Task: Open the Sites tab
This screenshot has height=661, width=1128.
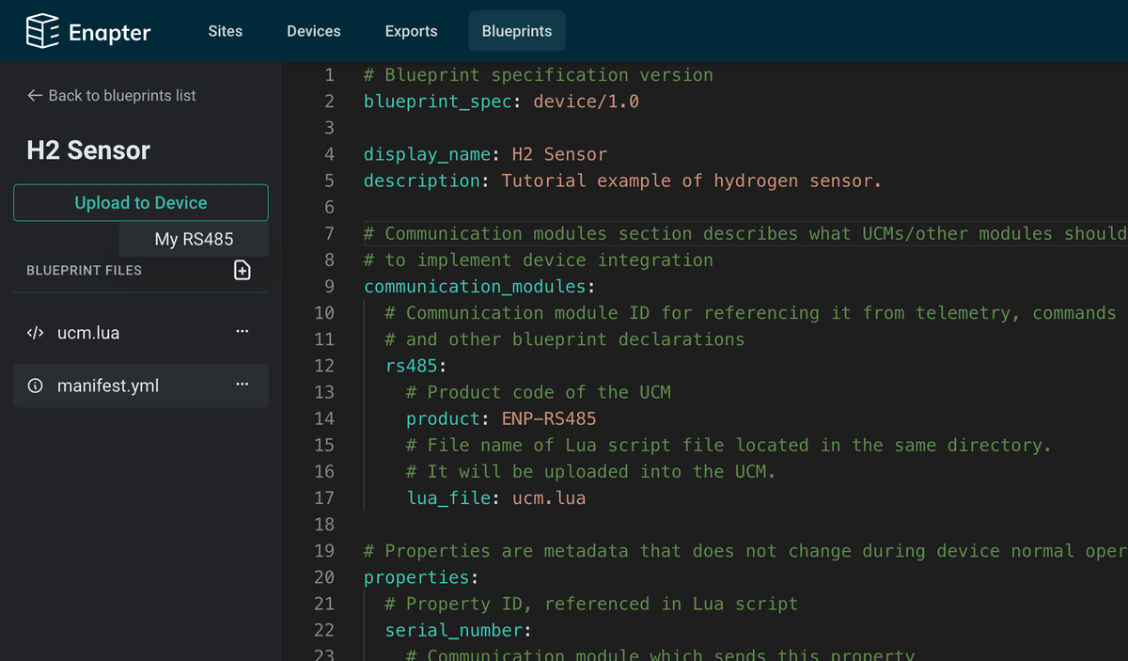Action: 225,31
